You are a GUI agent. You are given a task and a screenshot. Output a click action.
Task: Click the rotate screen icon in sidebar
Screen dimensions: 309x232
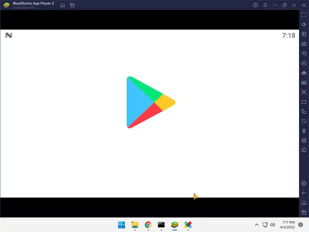tap(304, 111)
